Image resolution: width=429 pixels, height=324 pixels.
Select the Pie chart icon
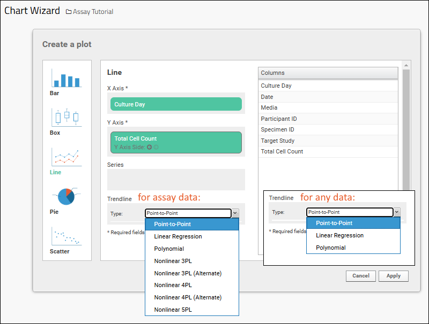(66, 197)
